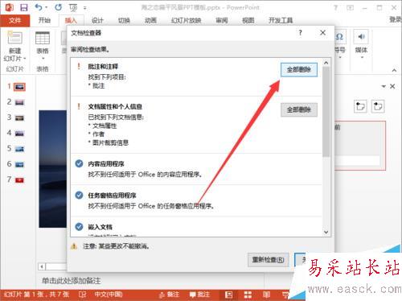The image size is (402, 301).
Task: Toggle 批注 in the status bar
Action: (x=199, y=295)
